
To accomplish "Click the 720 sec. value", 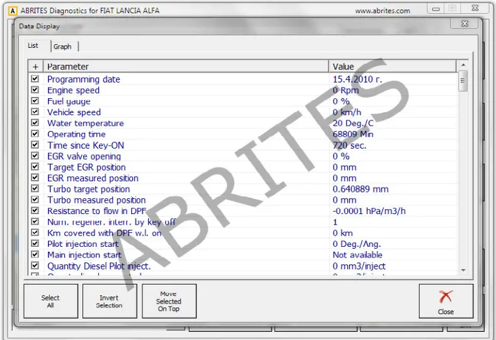I will coord(349,145).
